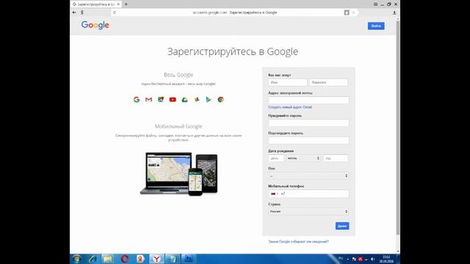Open the browser downloads arrow icon
The height and width of the screenshot is (264, 470).
(x=394, y=12)
